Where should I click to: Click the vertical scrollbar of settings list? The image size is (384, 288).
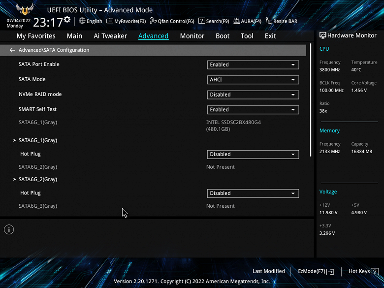311,100
